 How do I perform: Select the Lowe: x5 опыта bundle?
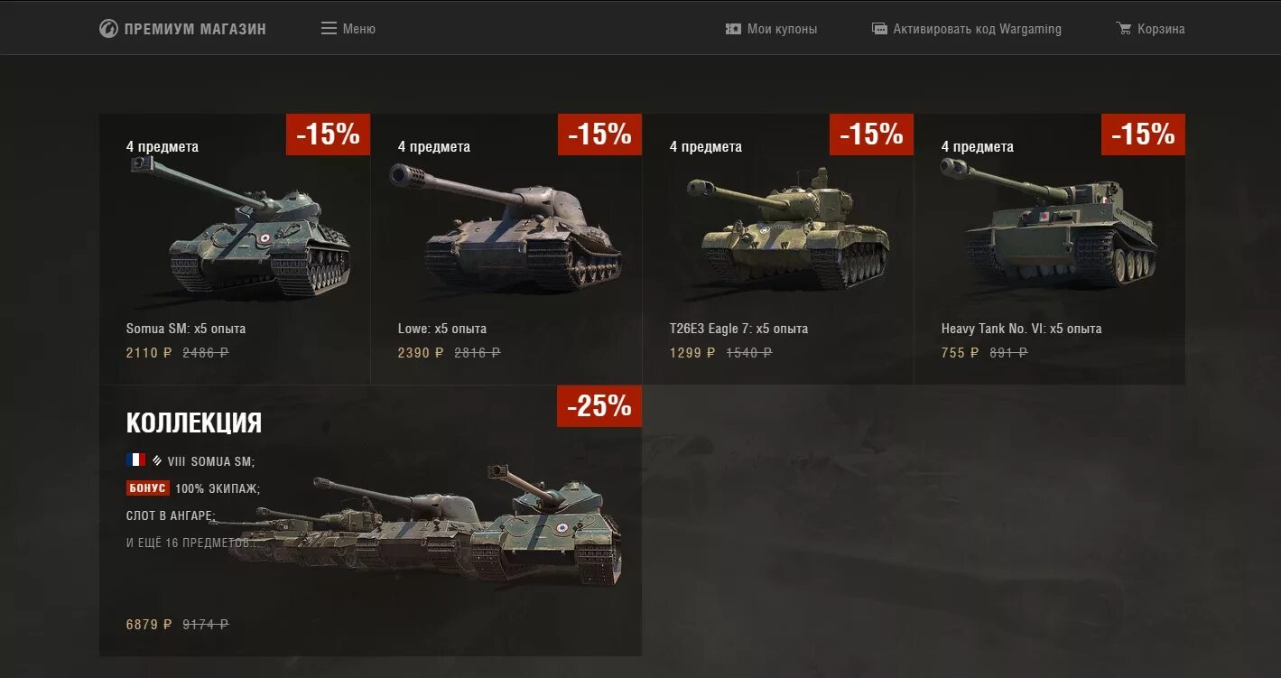(442, 329)
